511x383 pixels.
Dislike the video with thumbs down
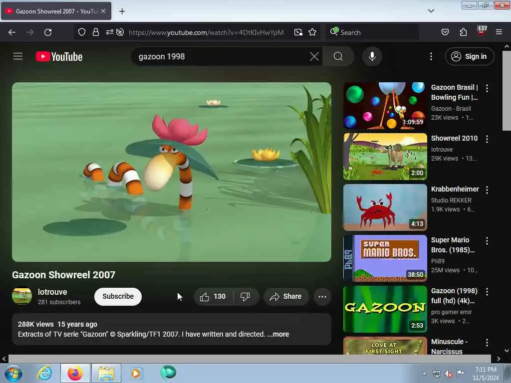245,297
